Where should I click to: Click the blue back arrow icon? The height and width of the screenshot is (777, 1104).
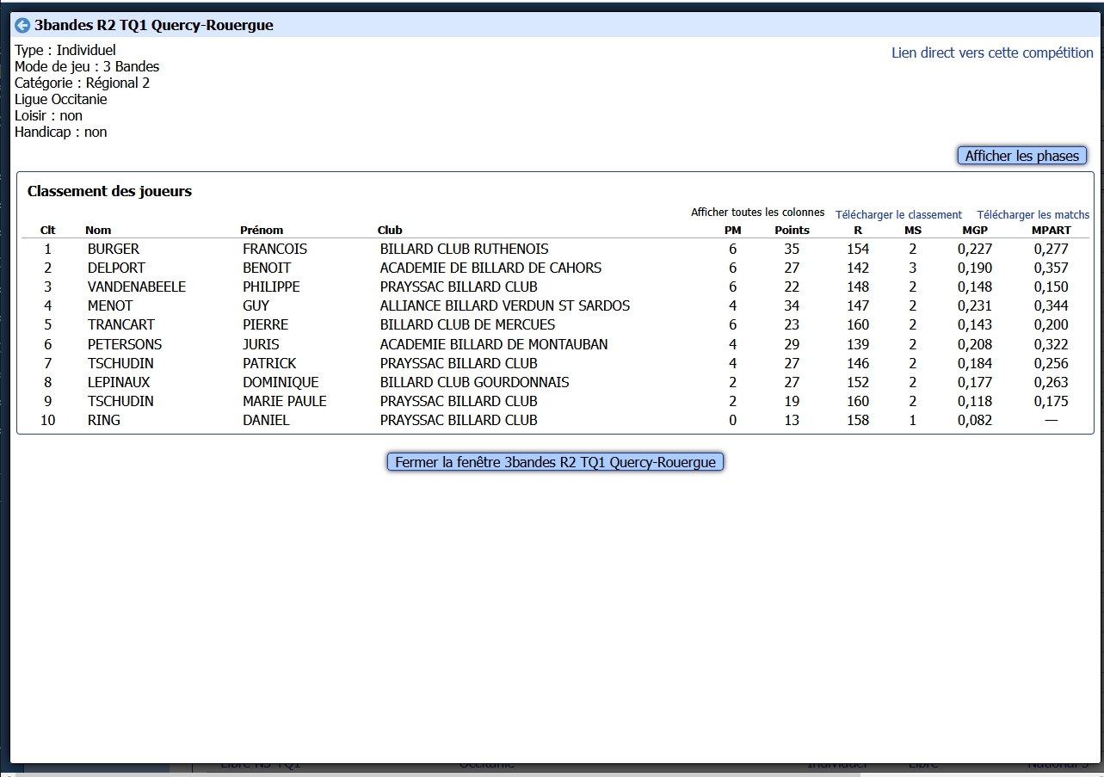[23, 26]
